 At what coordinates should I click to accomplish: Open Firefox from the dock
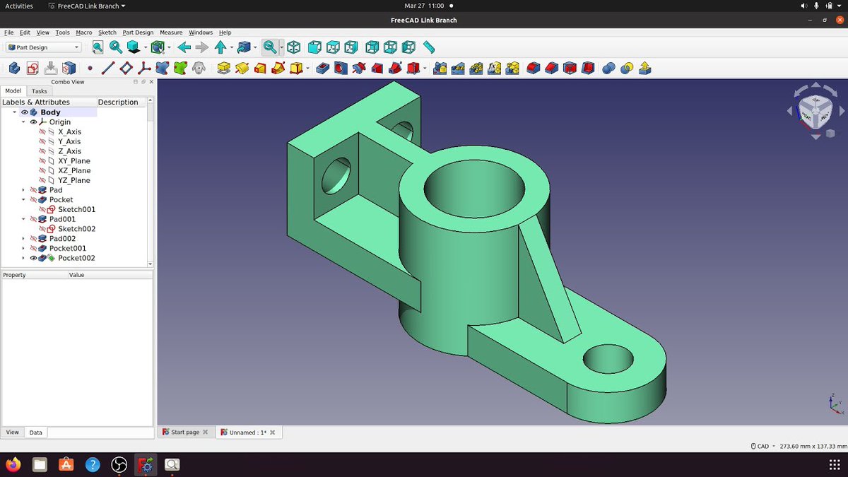tap(13, 464)
